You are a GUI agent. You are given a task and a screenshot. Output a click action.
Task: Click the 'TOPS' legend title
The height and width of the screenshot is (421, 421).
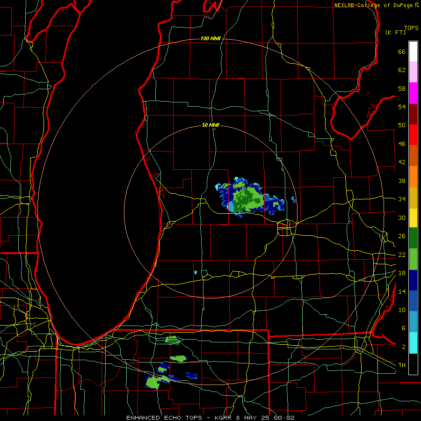411,28
